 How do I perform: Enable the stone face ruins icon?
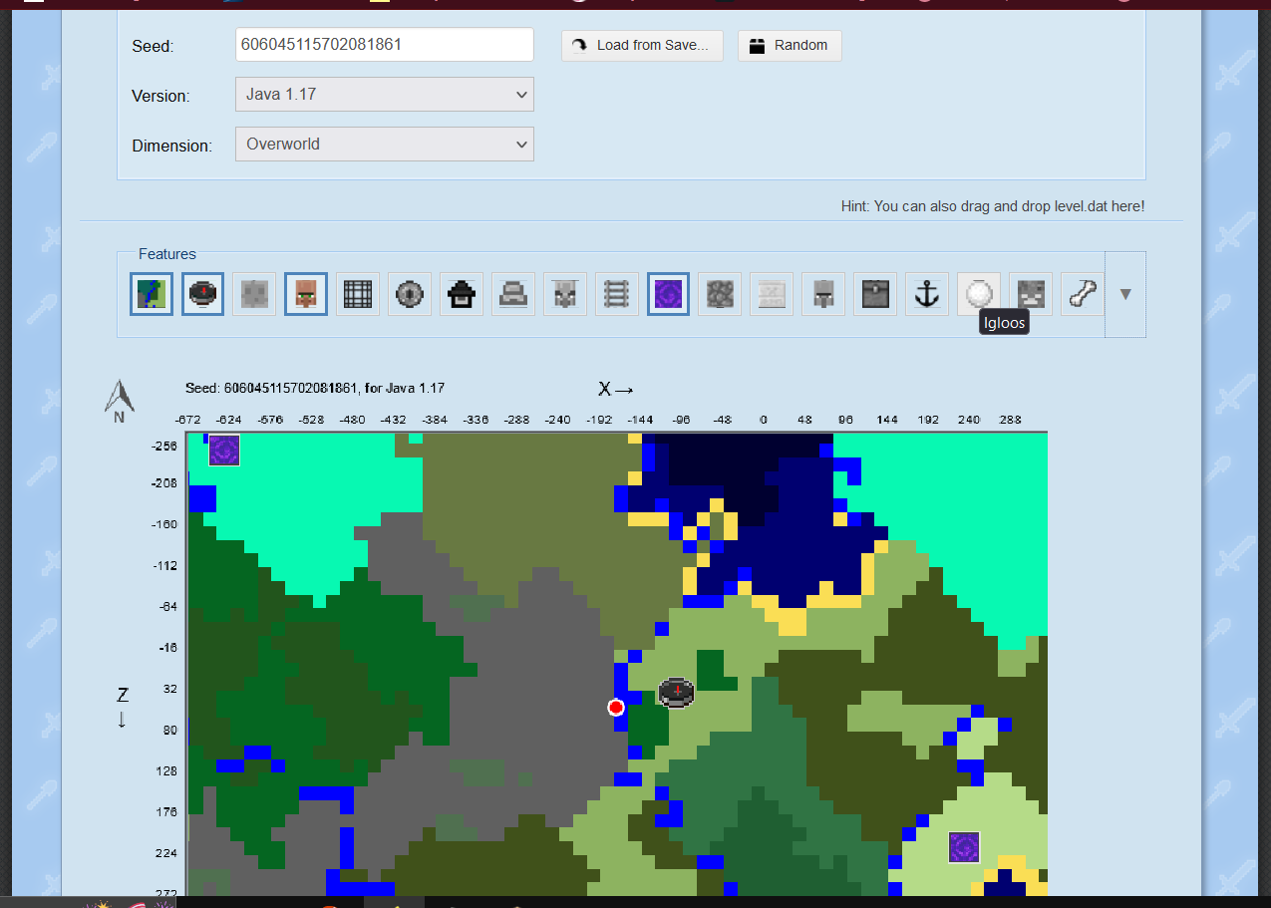(1031, 294)
